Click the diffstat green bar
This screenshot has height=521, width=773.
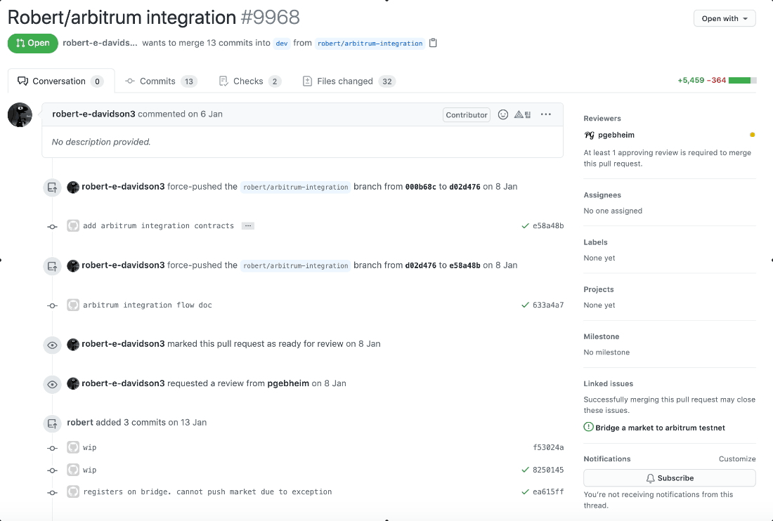[743, 80]
